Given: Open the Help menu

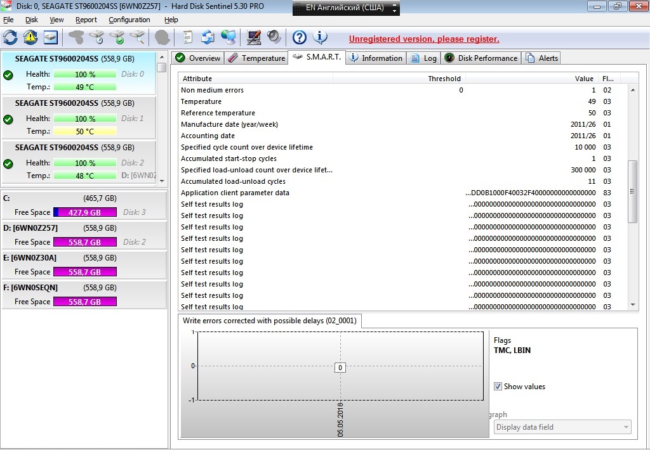Looking at the screenshot, I should [171, 20].
